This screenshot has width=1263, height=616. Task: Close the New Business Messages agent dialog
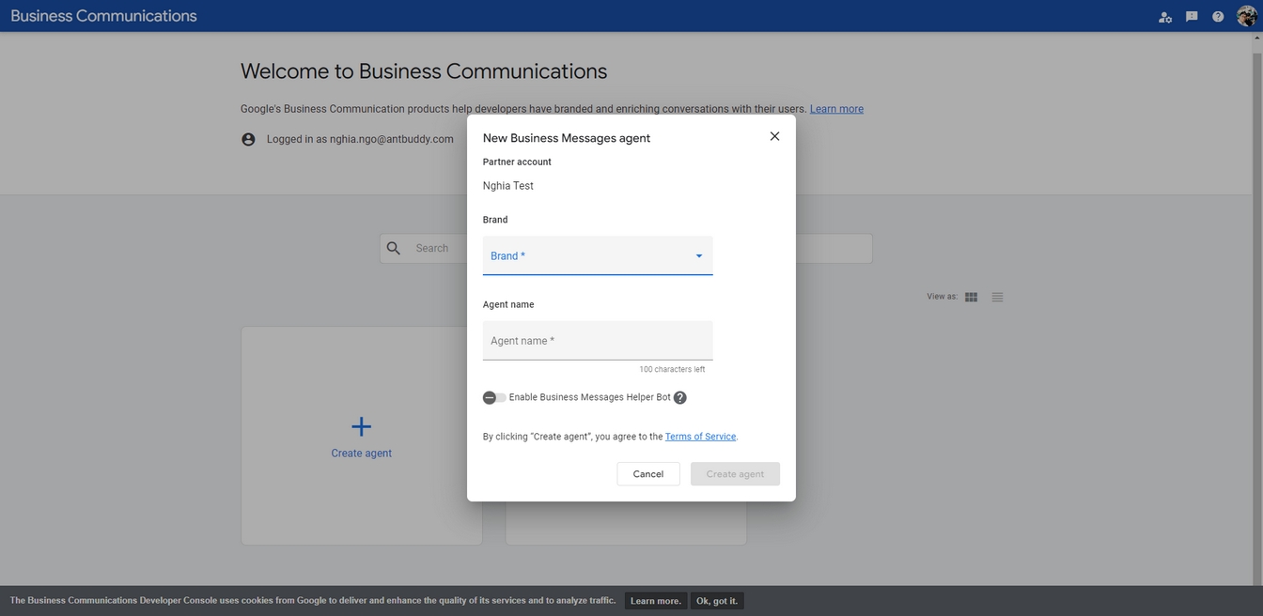coord(774,136)
